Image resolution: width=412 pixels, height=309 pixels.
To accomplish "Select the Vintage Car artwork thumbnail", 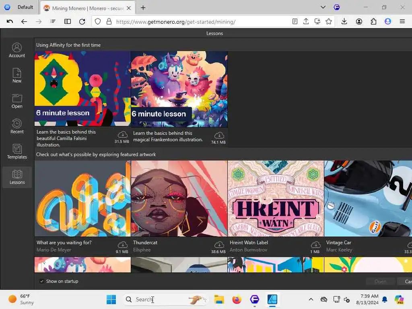I will (368, 199).
